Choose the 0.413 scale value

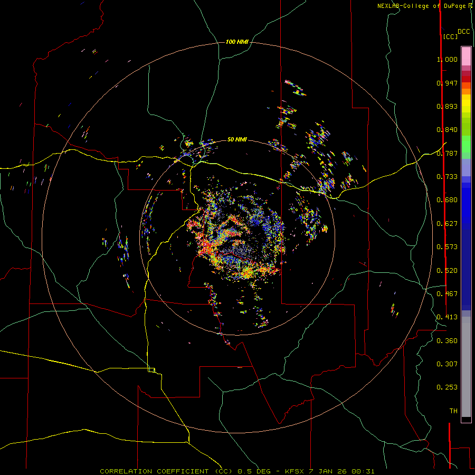coord(447,317)
